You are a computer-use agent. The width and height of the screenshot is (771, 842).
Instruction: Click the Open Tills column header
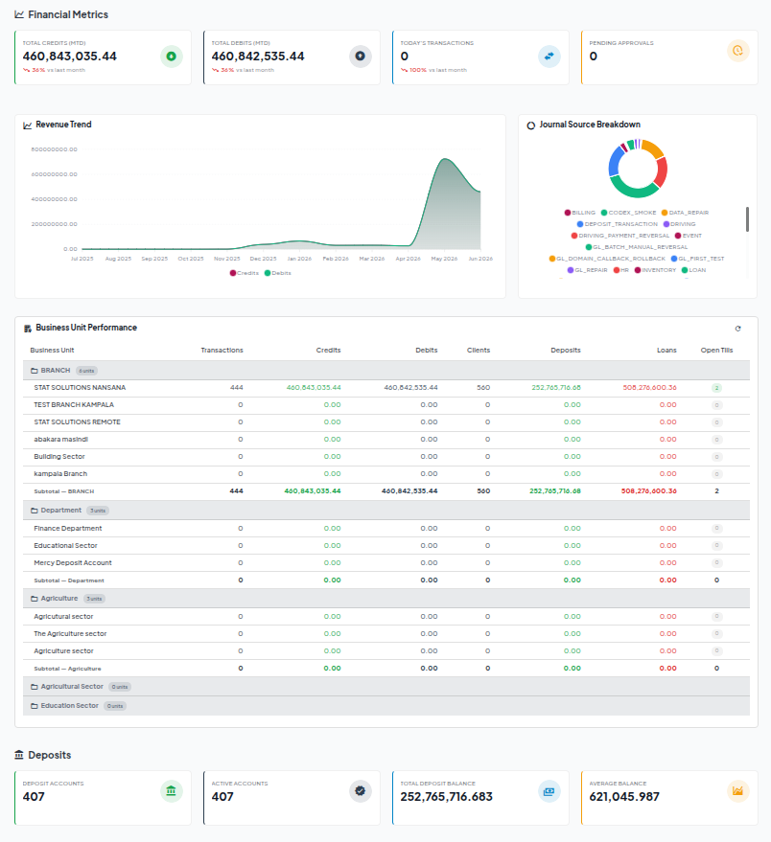[716, 351]
